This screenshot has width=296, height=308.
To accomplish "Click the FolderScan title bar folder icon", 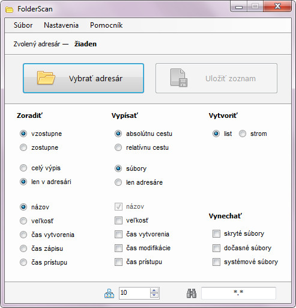I will pos(9,9).
